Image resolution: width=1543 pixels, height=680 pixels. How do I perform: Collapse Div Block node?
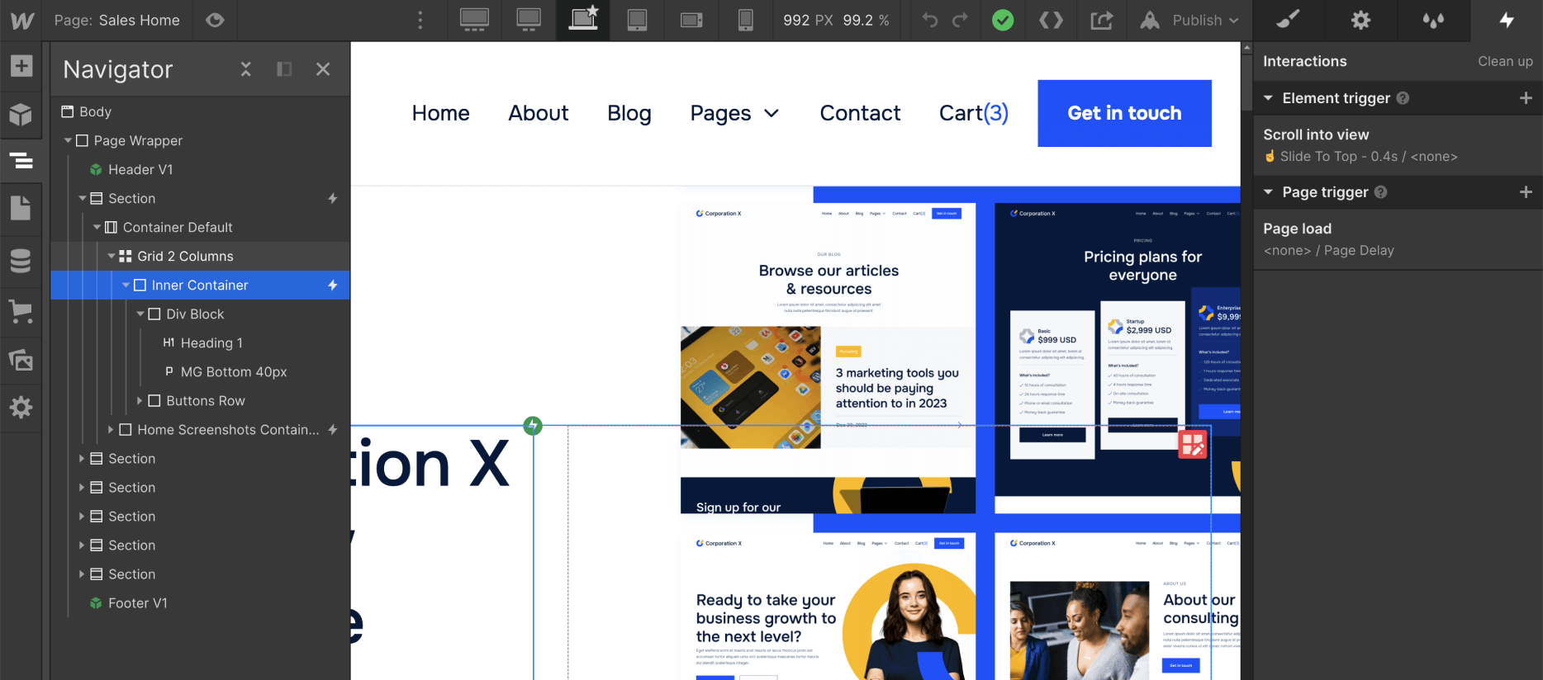tap(140, 314)
